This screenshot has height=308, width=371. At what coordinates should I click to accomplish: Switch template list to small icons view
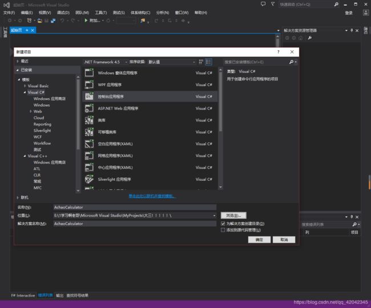coord(201,62)
